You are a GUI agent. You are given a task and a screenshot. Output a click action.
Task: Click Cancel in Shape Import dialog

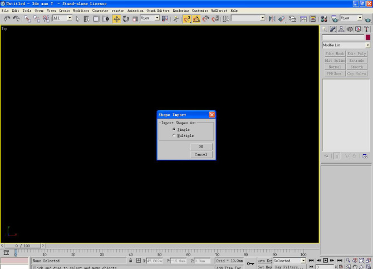tap(201, 154)
